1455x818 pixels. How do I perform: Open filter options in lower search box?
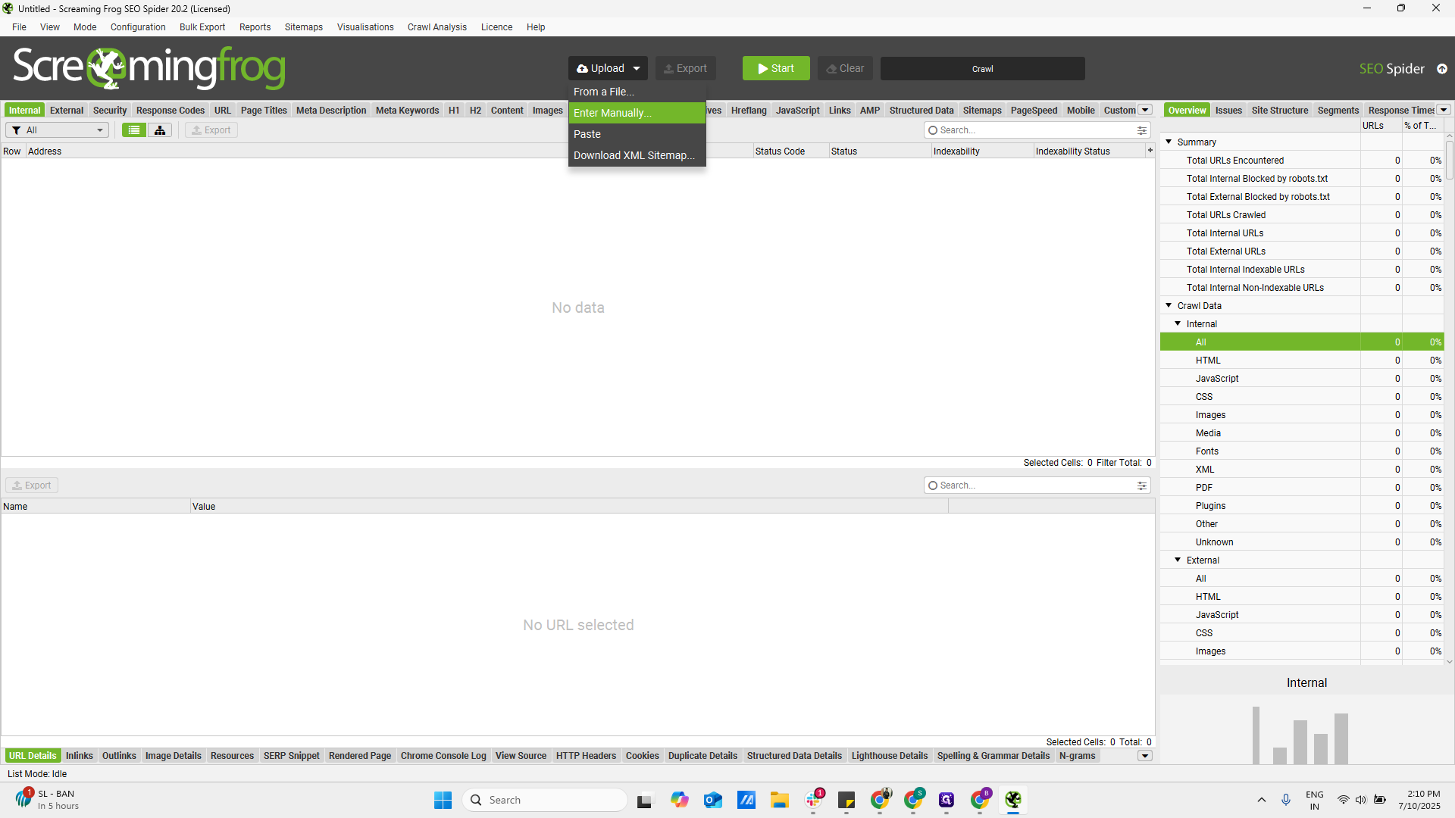coord(1141,485)
